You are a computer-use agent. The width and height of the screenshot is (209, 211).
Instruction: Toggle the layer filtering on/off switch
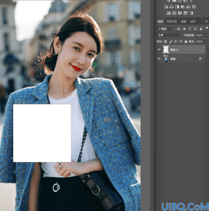[x=207, y=29]
